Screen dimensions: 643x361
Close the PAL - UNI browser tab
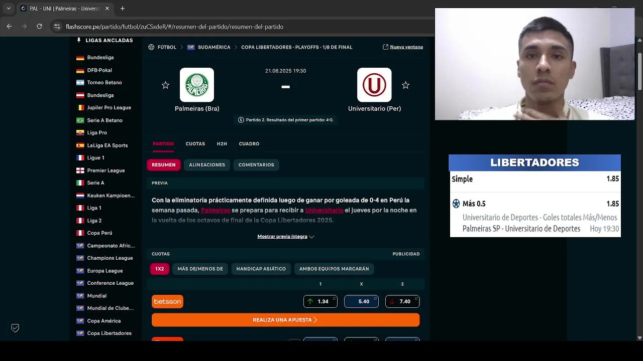pos(107,9)
